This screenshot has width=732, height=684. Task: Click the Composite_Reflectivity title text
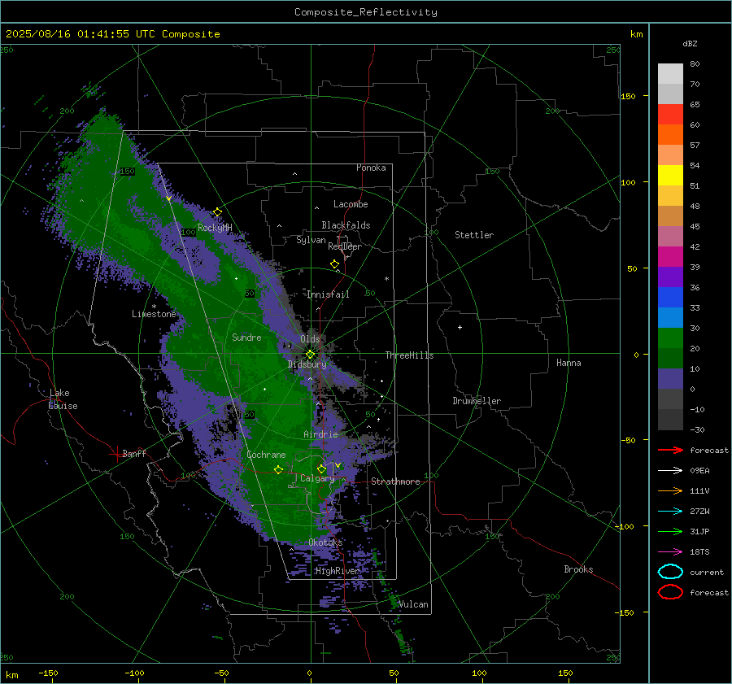pyautogui.click(x=366, y=12)
